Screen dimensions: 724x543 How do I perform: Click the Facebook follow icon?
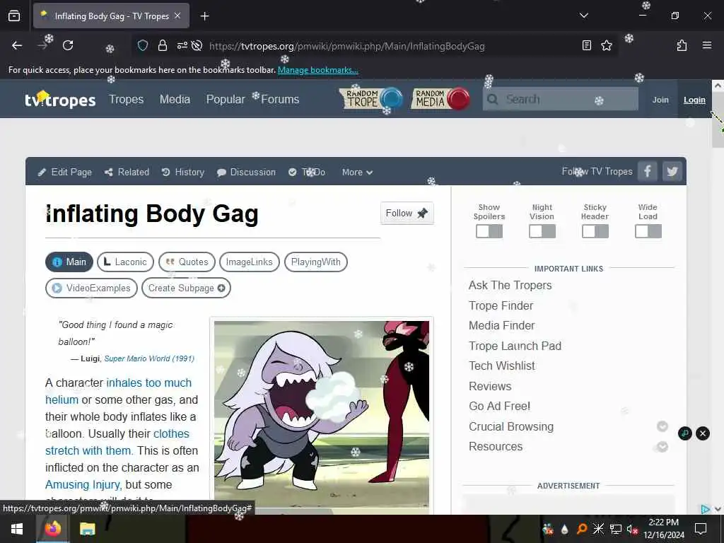click(x=648, y=171)
